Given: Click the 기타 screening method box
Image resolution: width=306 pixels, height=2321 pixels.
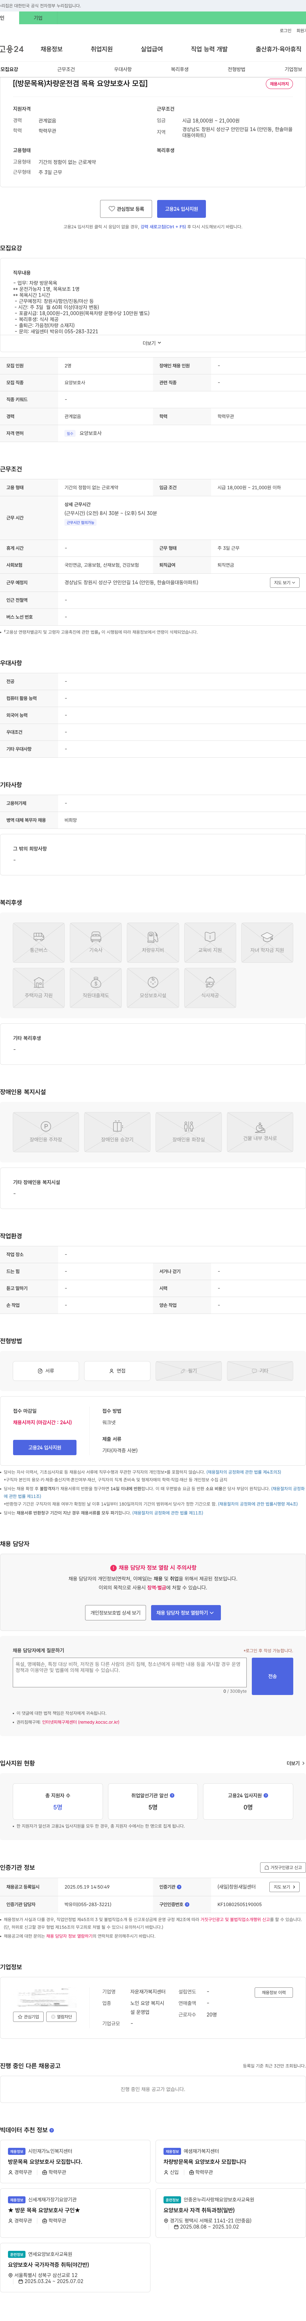Looking at the screenshot, I should point(260,1370).
